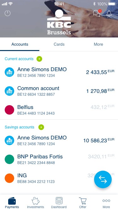Image resolution: width=118 pixels, height=210 pixels.
Task: Open the Common account entry
Action: (59, 91)
